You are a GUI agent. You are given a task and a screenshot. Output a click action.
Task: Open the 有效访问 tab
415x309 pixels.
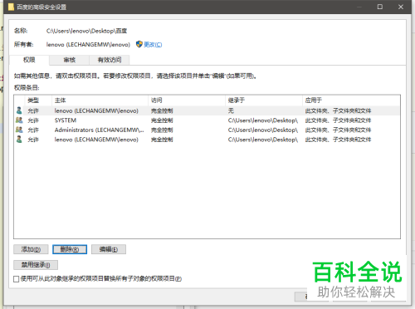coord(110,60)
